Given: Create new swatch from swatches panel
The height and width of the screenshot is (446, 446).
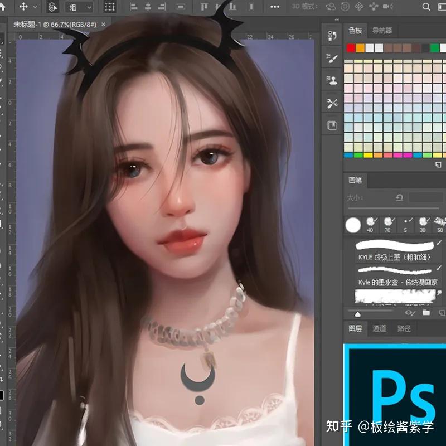Looking at the screenshot, I should click(438, 164).
